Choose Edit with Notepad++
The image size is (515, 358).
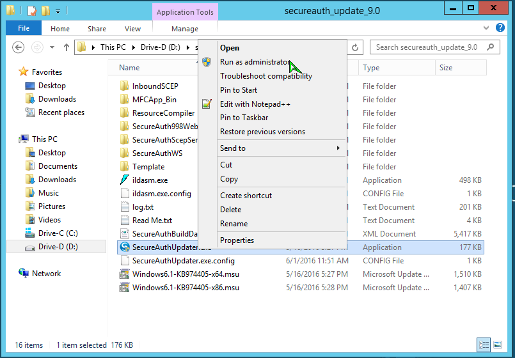click(273, 104)
